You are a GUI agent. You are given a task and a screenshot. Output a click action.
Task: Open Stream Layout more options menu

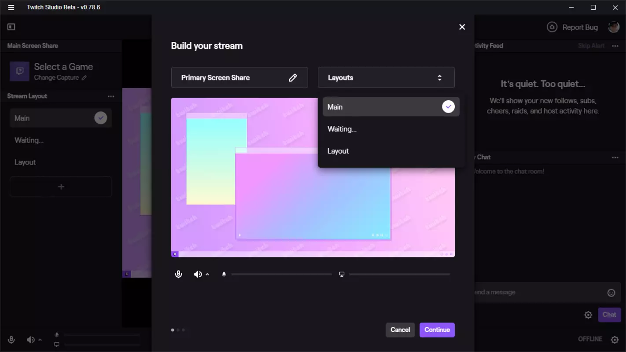[111, 96]
